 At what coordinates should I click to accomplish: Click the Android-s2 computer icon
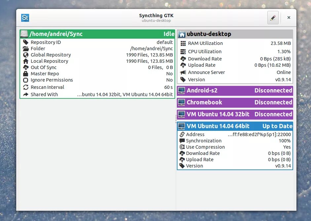pyautogui.click(x=181, y=91)
